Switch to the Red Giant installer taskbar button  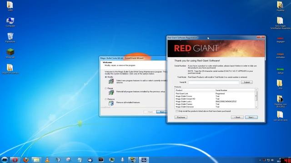coord(144,160)
